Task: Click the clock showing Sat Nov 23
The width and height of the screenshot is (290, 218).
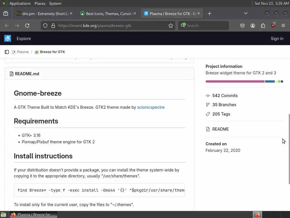Action: click(x=272, y=3)
